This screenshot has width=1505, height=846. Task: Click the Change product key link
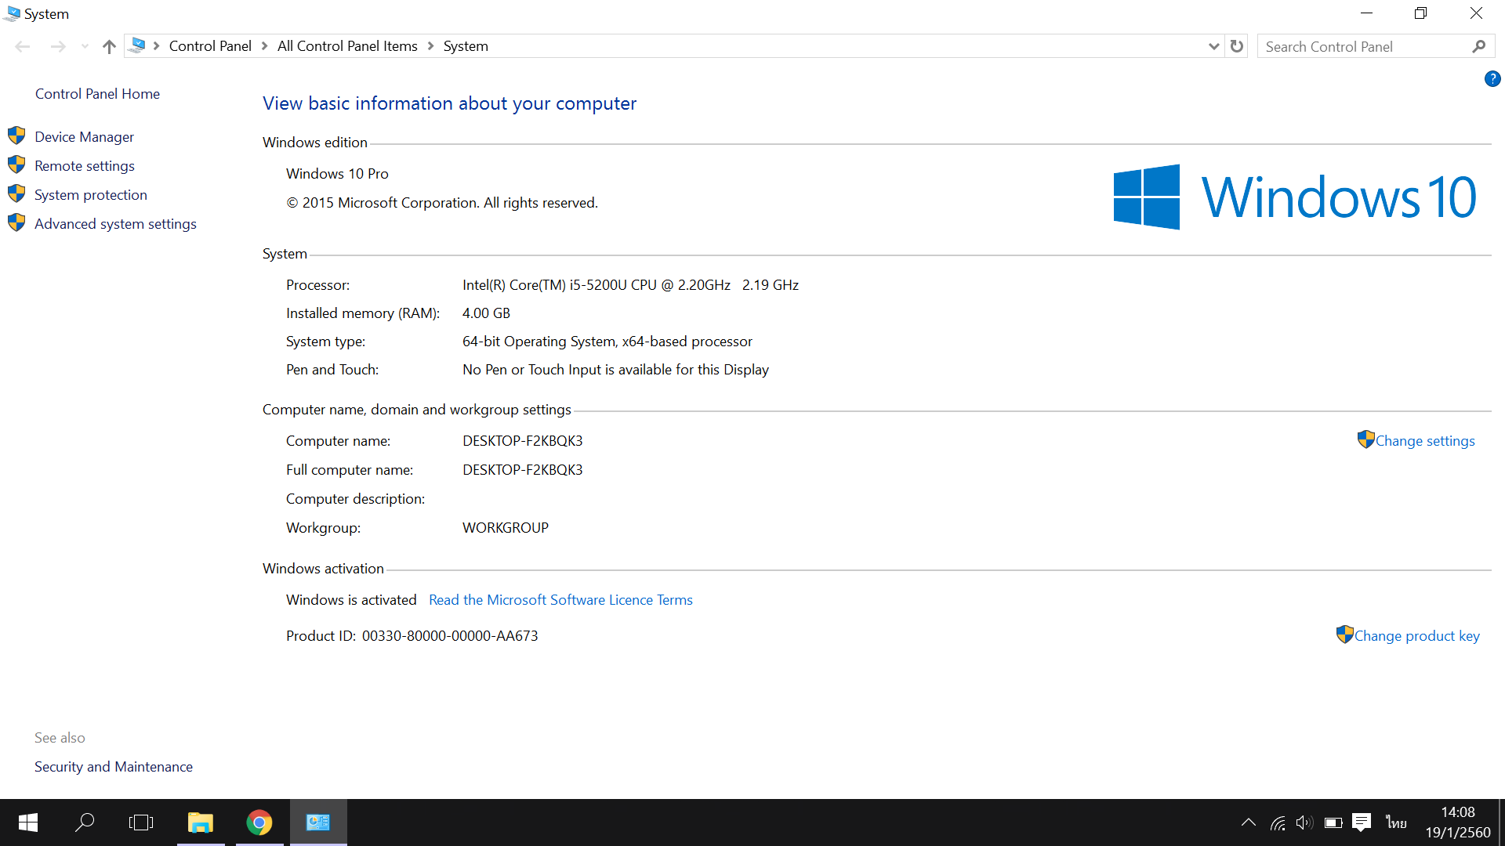click(x=1416, y=636)
